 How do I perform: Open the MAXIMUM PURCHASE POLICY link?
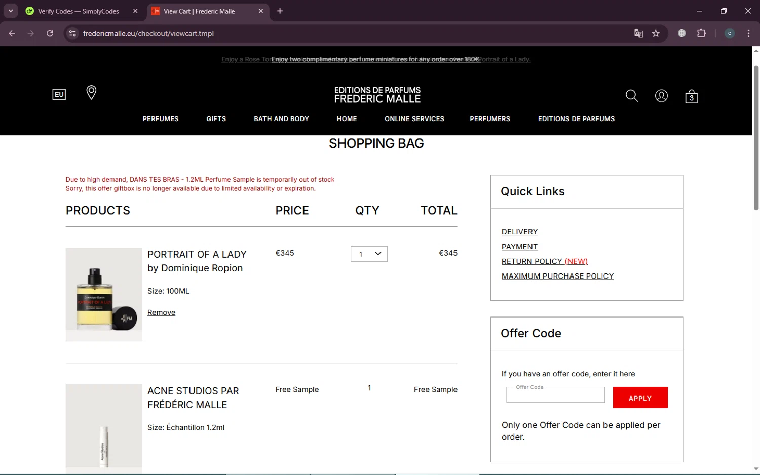click(557, 276)
